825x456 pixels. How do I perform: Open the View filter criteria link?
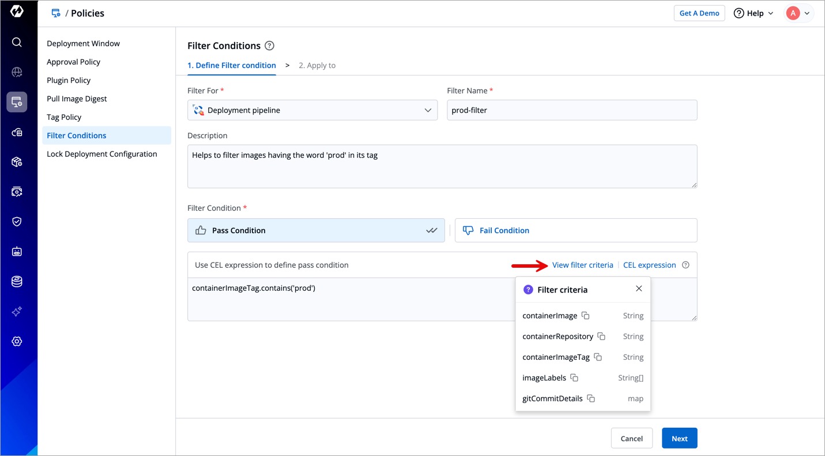click(x=582, y=265)
